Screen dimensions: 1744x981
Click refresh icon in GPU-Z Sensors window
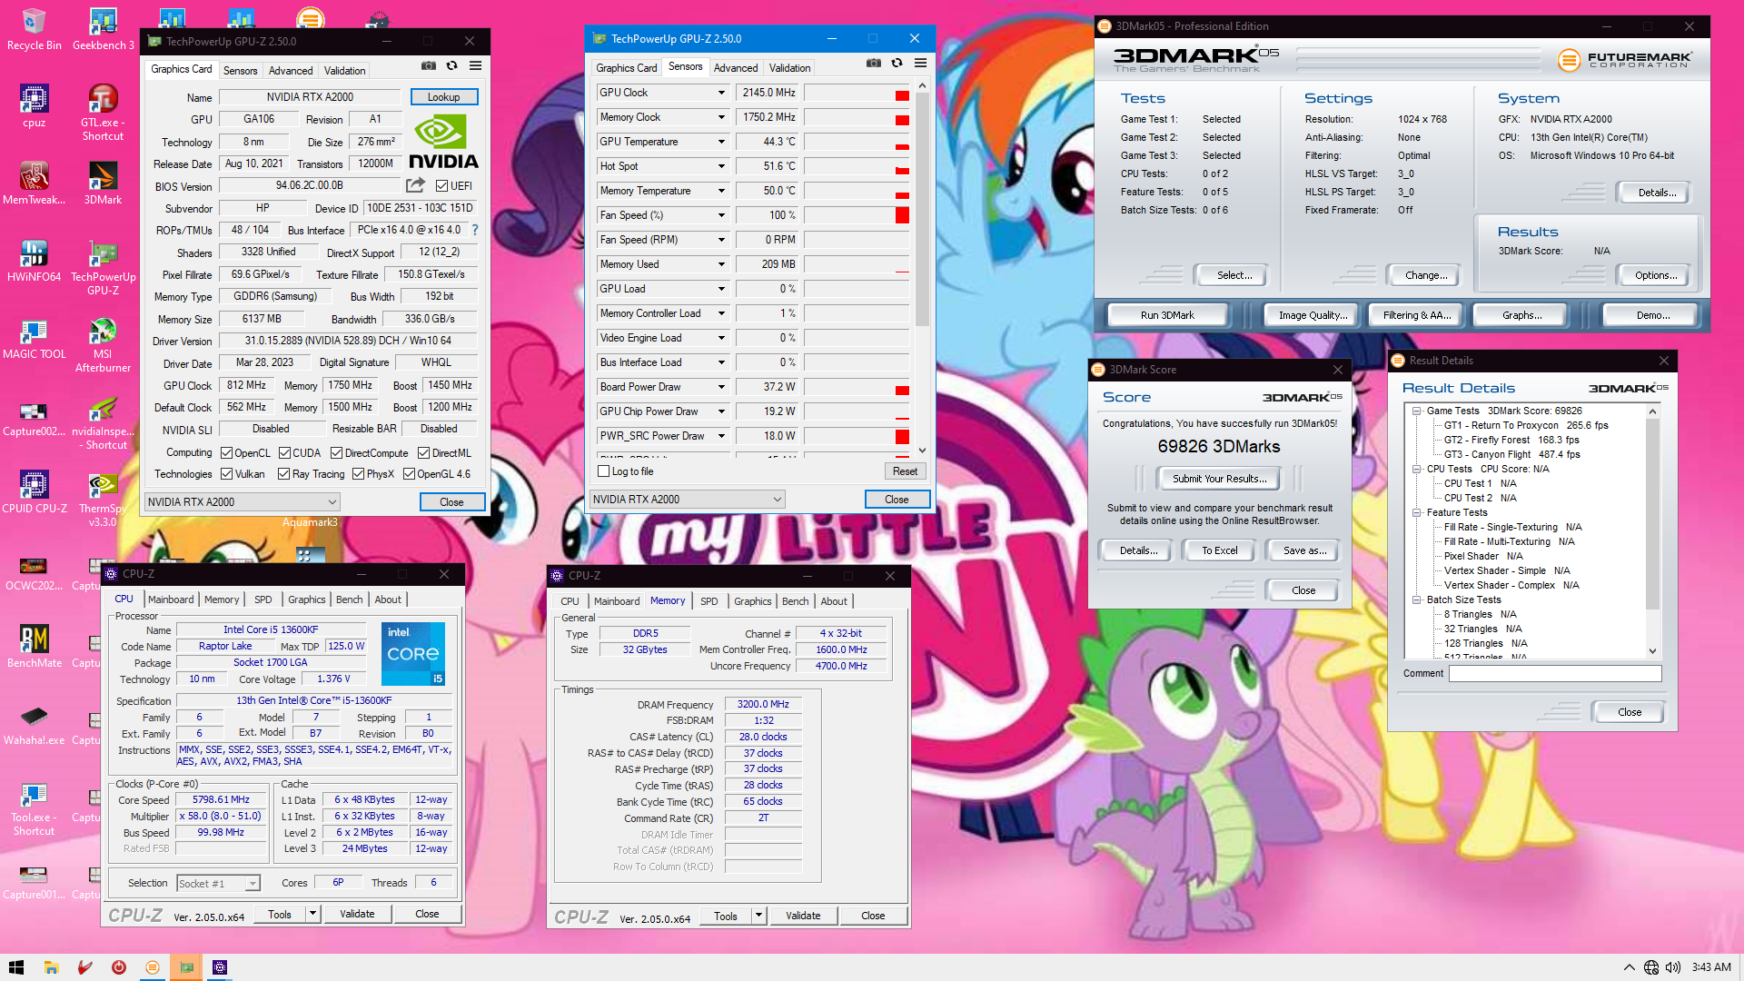click(897, 64)
